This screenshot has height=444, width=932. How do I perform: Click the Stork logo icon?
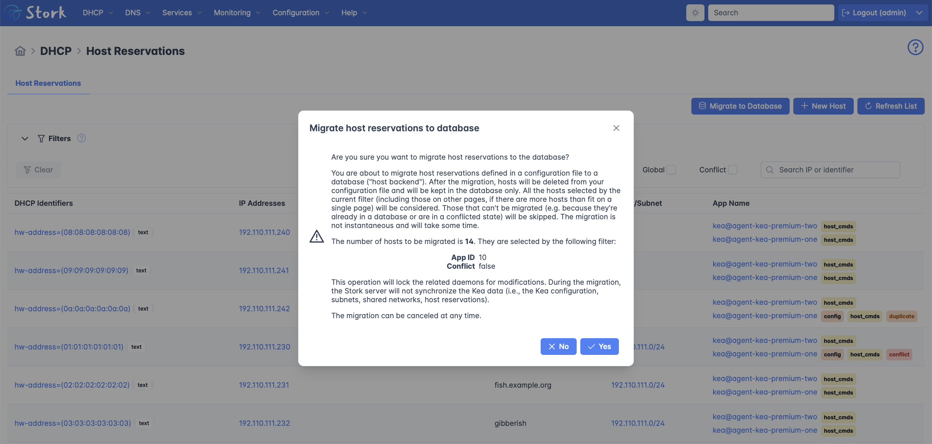(x=14, y=13)
